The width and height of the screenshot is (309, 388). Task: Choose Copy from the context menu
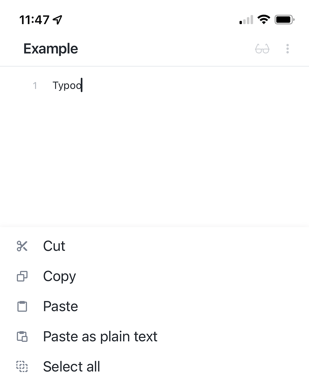[x=59, y=276]
